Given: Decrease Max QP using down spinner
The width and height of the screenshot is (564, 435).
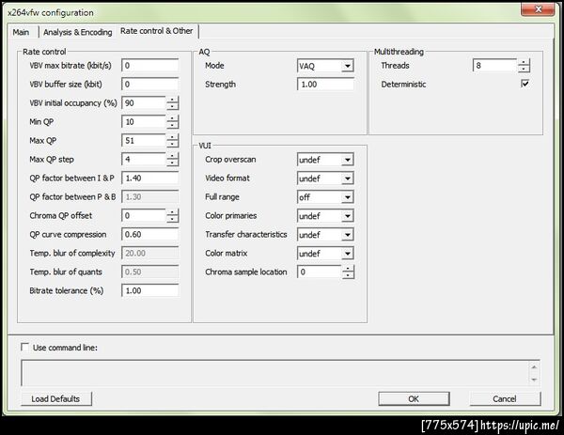Looking at the screenshot, I should coord(173,144).
